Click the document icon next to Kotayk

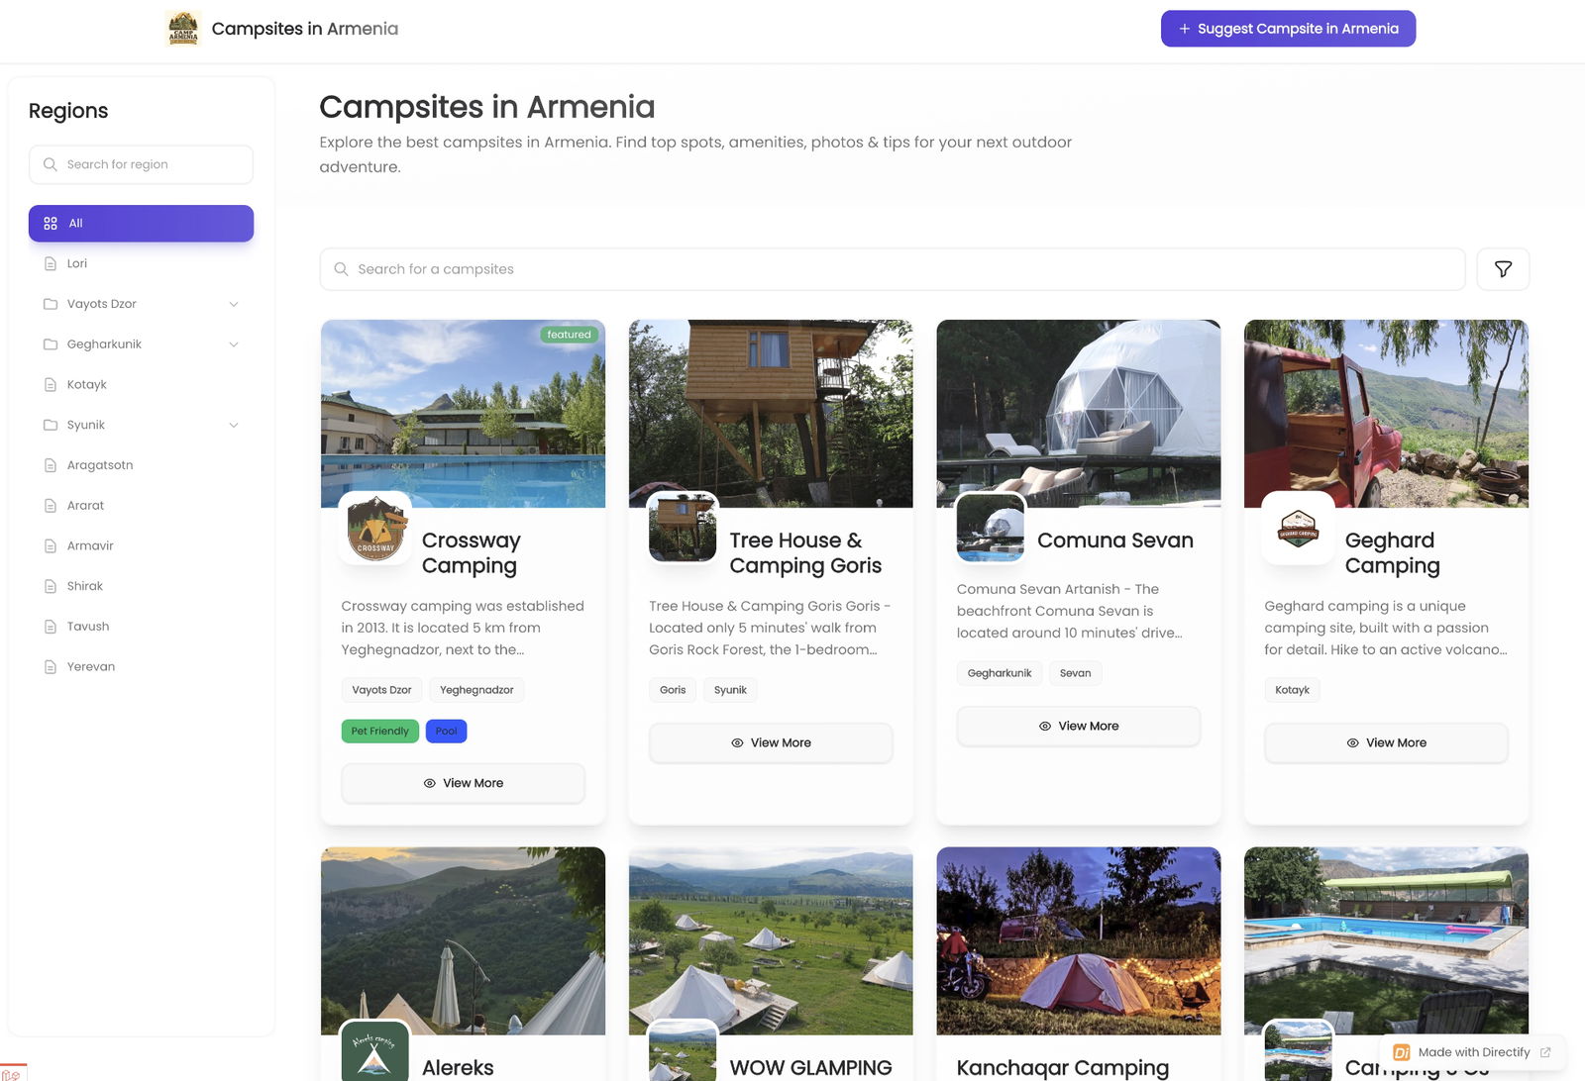click(51, 384)
